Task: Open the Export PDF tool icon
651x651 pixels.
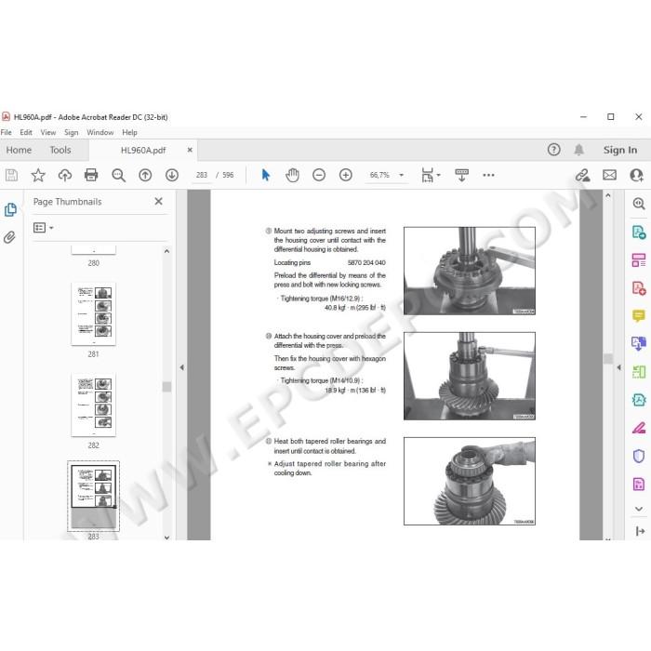Action: (x=639, y=232)
